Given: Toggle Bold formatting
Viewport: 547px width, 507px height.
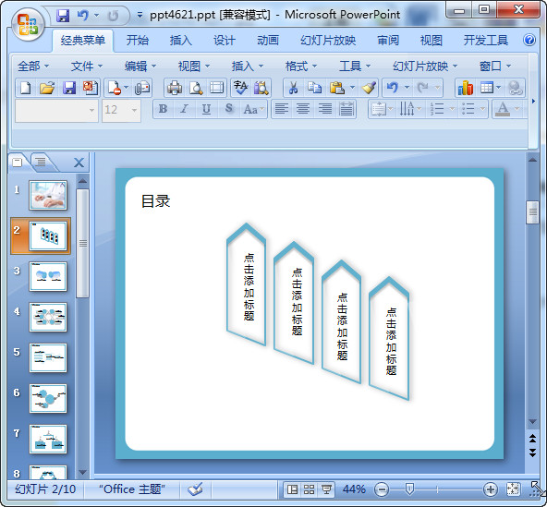Looking at the screenshot, I should coord(163,109).
